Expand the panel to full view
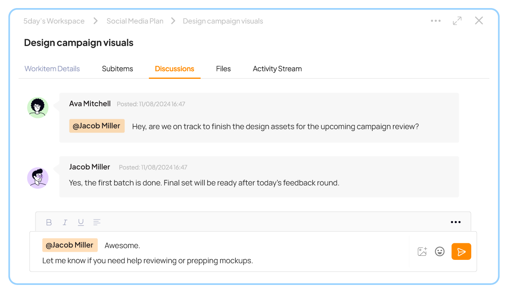The image size is (508, 293). tap(457, 21)
